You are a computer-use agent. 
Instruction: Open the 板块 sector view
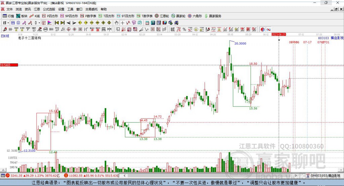click(x=22, y=16)
